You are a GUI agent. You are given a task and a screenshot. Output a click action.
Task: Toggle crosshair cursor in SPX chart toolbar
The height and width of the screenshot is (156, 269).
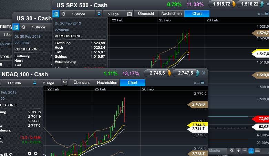(251, 151)
